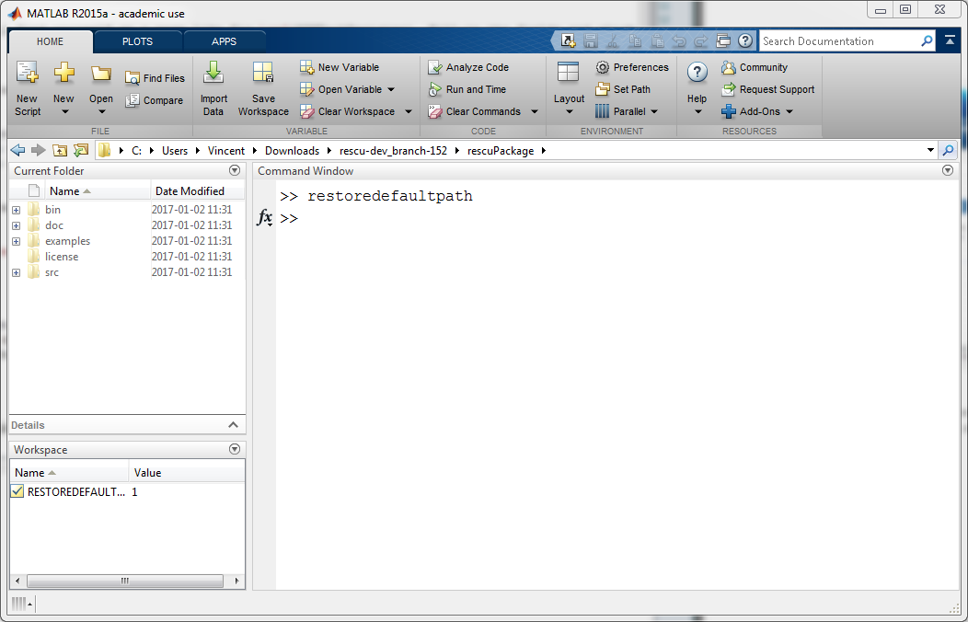Go forward in folder history
This screenshot has height=622, width=968.
pyautogui.click(x=39, y=150)
